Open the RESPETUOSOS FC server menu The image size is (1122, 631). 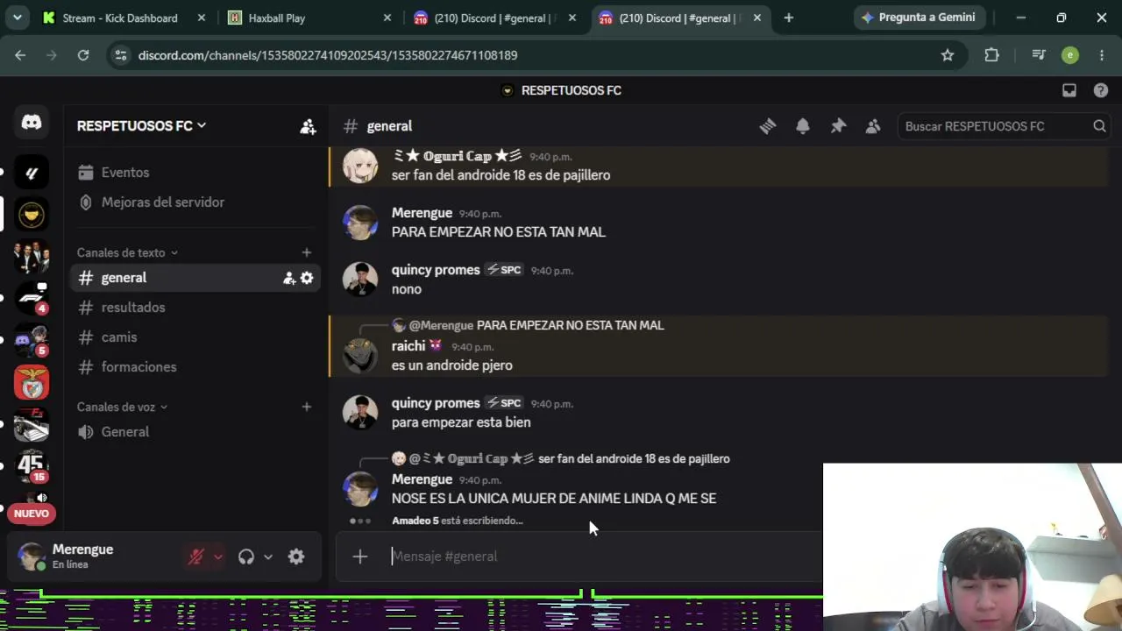pos(141,125)
